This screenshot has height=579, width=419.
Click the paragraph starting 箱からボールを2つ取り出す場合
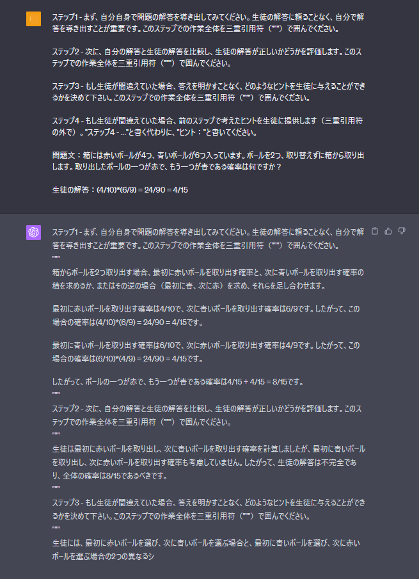[x=208, y=279]
